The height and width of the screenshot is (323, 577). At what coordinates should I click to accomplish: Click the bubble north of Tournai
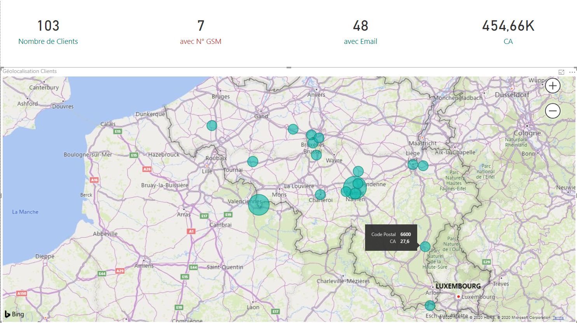pyautogui.click(x=253, y=161)
